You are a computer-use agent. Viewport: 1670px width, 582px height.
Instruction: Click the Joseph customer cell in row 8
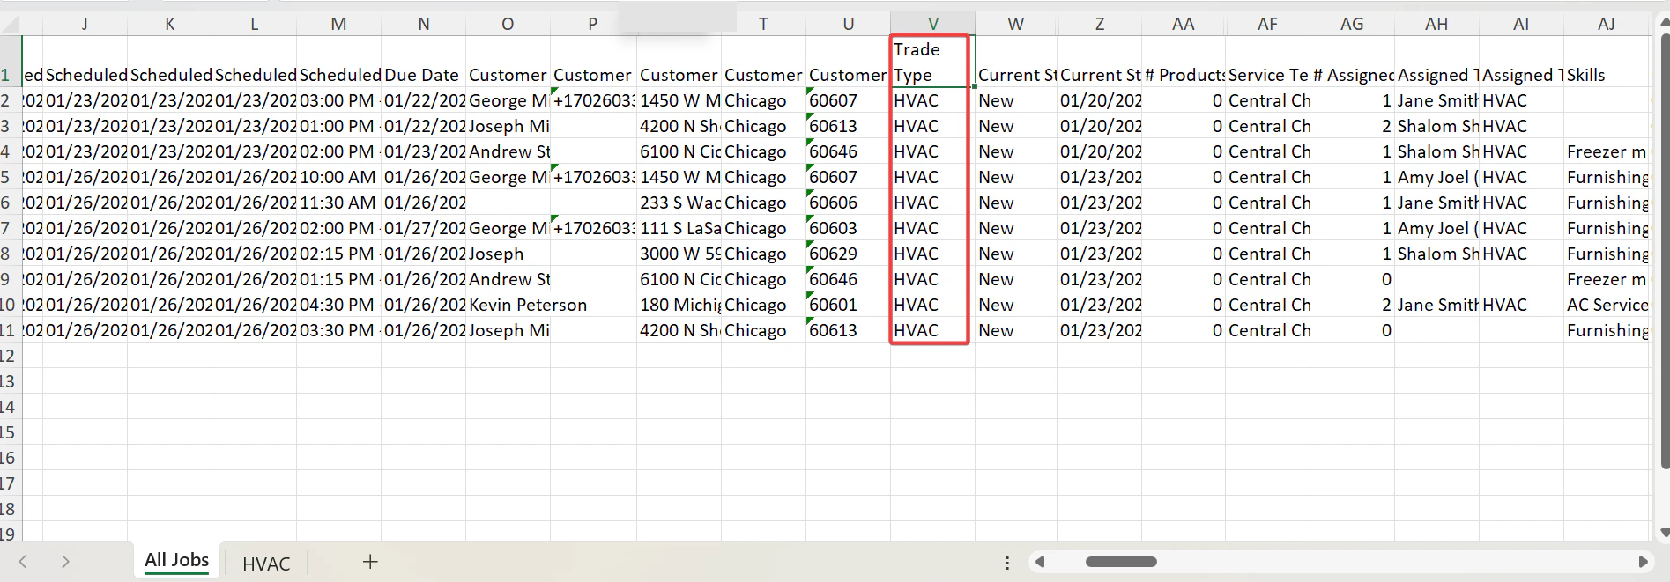[x=508, y=254]
